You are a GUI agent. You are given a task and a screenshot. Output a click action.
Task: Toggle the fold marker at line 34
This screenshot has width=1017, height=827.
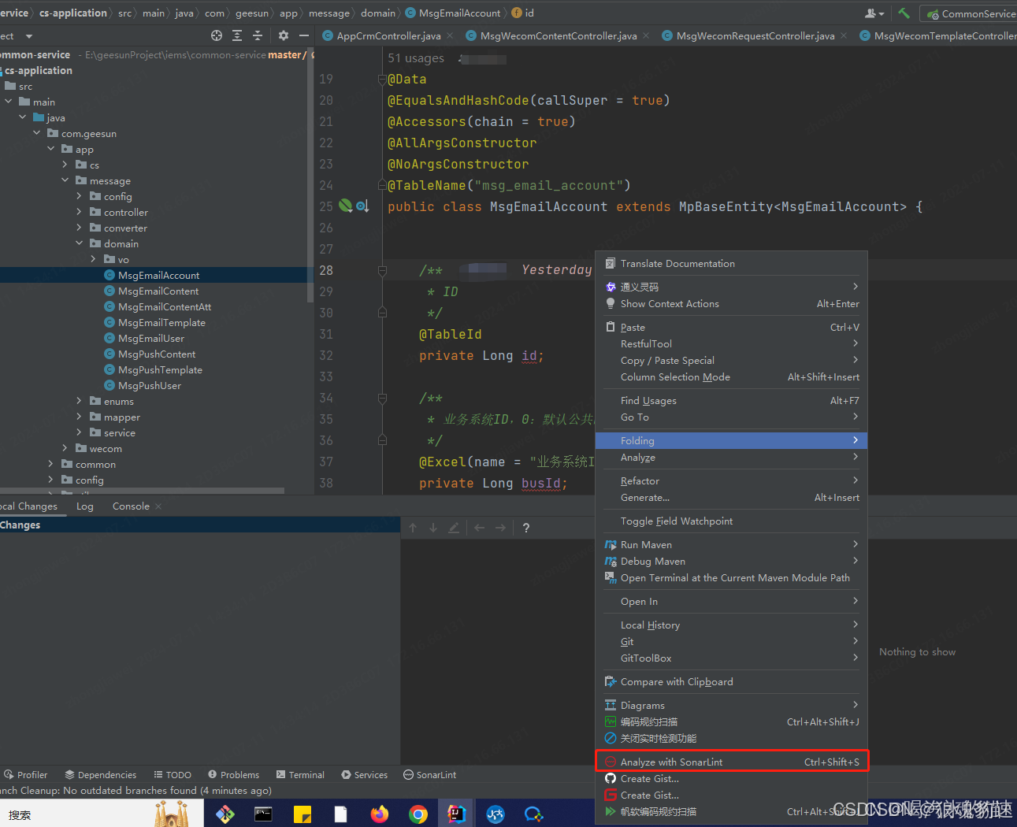coord(382,399)
